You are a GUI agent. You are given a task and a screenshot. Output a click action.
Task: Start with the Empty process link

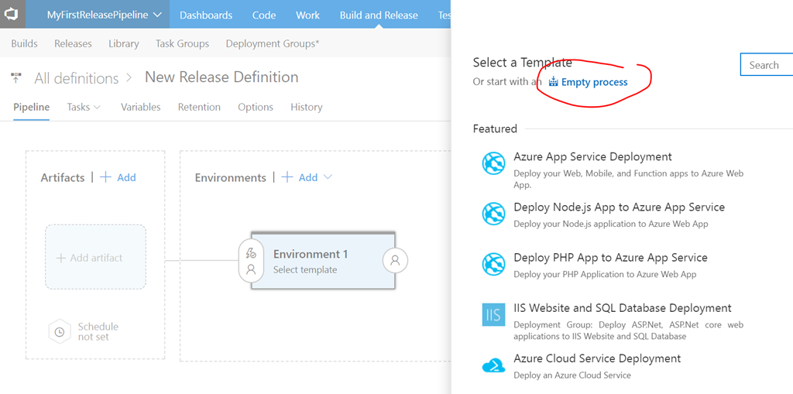(x=594, y=82)
